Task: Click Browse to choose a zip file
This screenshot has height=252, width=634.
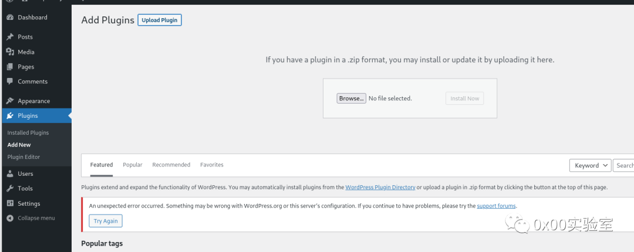Action: point(352,98)
